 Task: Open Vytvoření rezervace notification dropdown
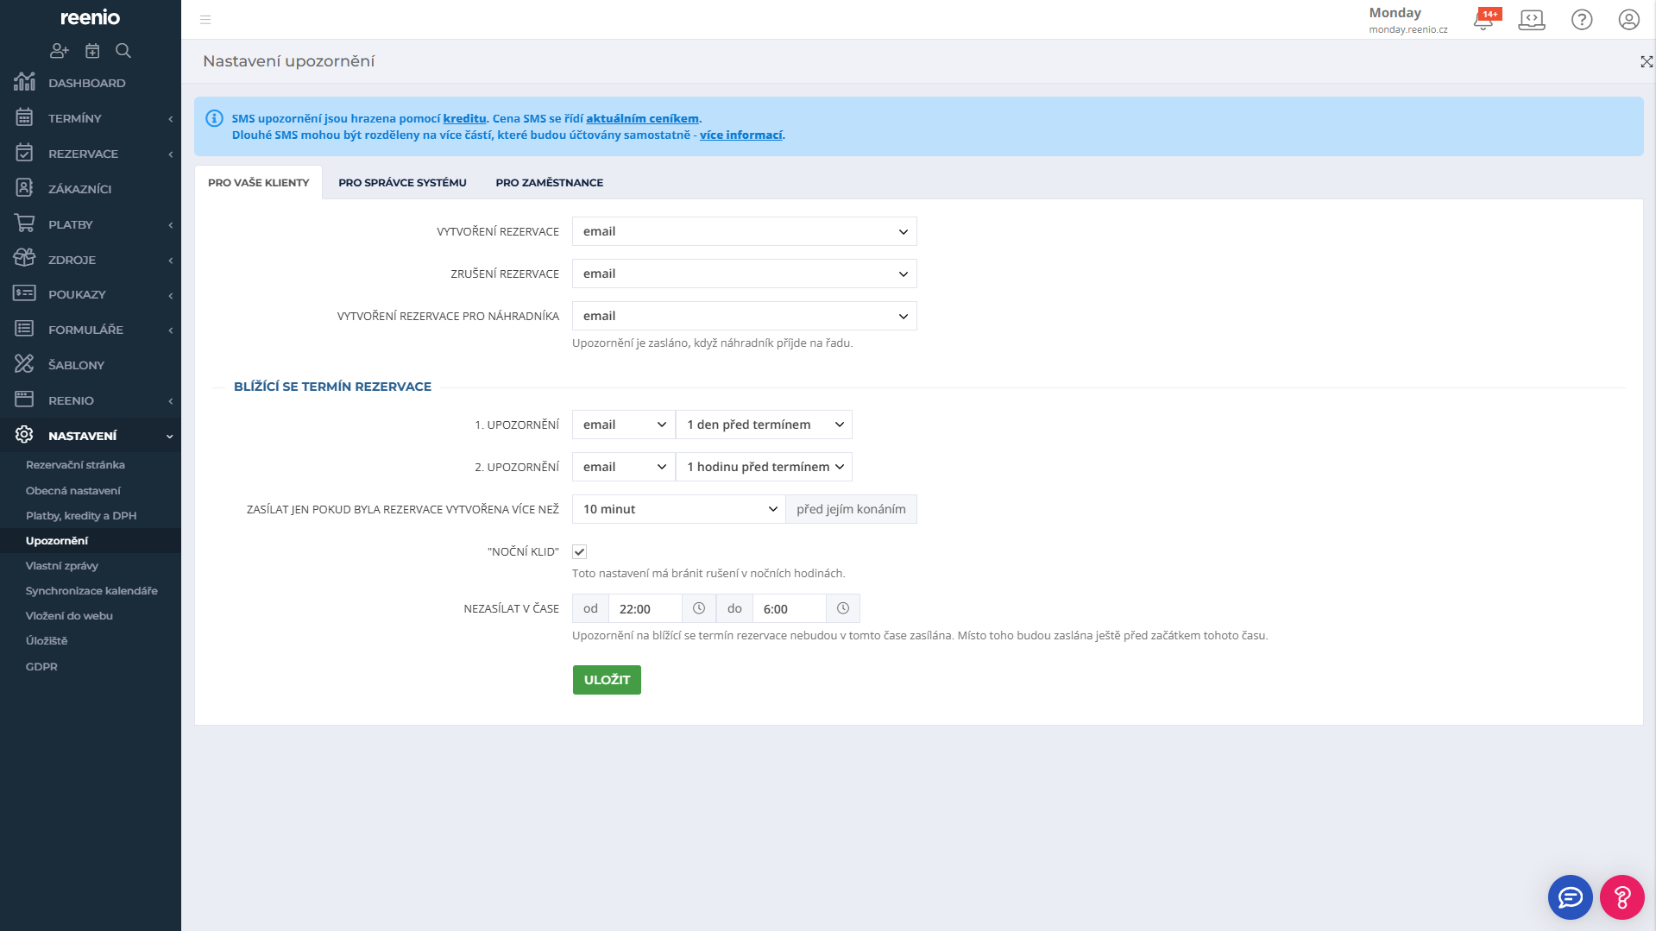pos(744,231)
